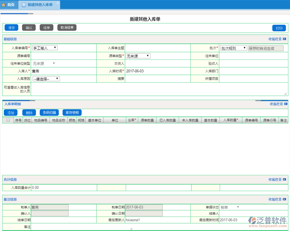Choose an option in 入库原因 dropdown
The image size is (290, 231).
pyautogui.click(x=46, y=79)
